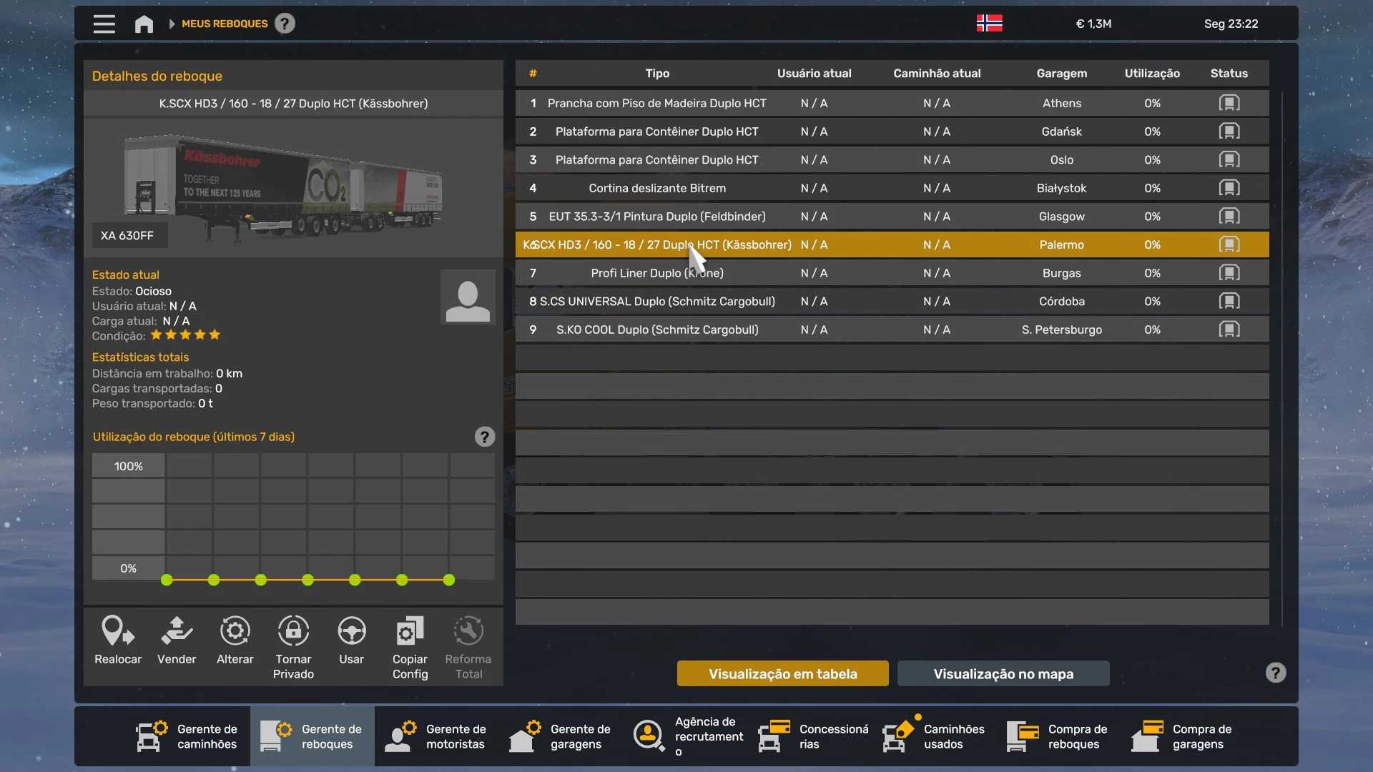Click the home icon in top bar
This screenshot has width=1373, height=772.
(144, 24)
